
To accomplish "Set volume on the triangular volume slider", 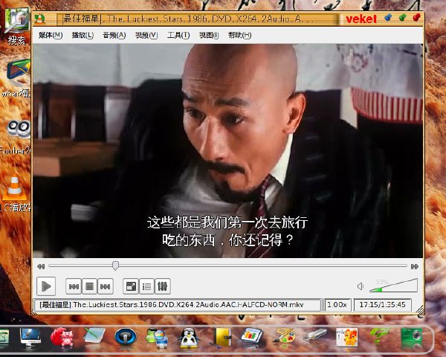I will (x=393, y=286).
